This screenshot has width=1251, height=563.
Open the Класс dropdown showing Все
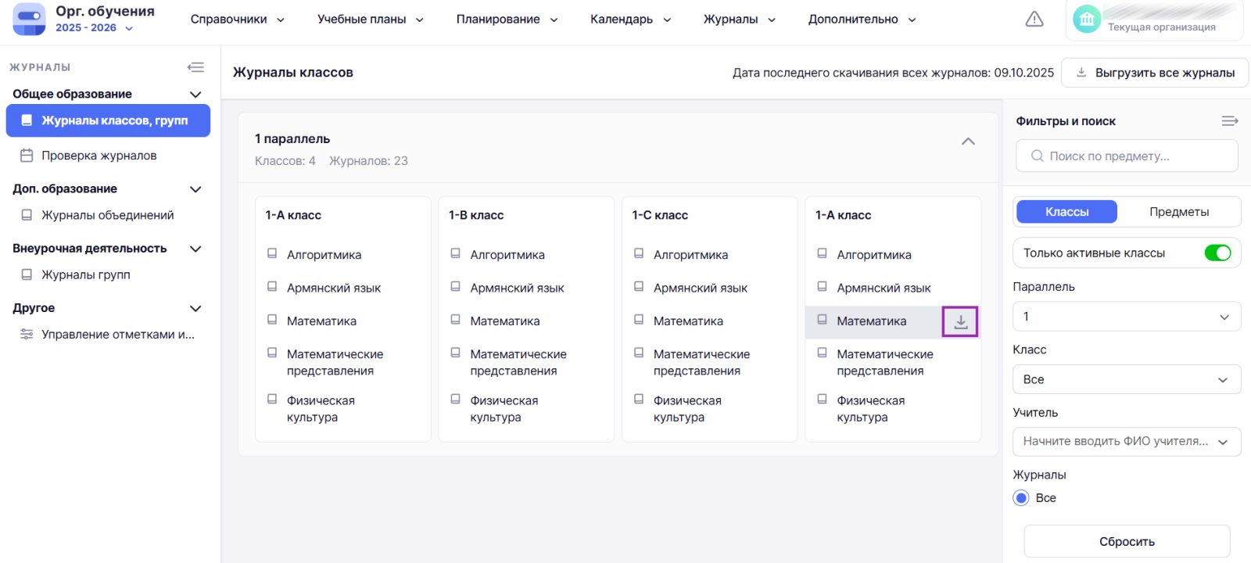pos(1126,379)
